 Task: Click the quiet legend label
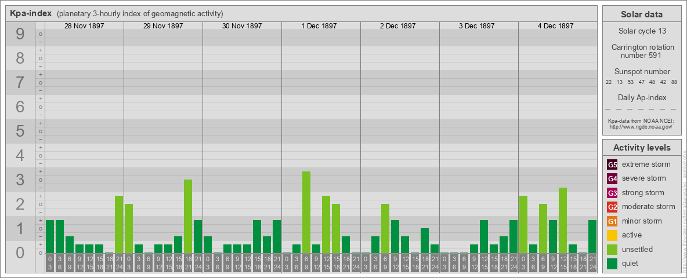coord(631,263)
